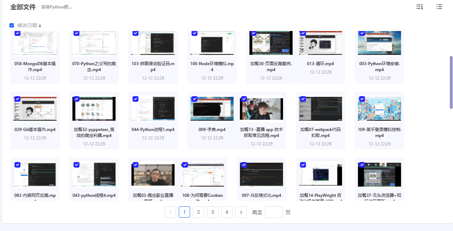
Task: Go to next page arrow
Action: point(241,212)
